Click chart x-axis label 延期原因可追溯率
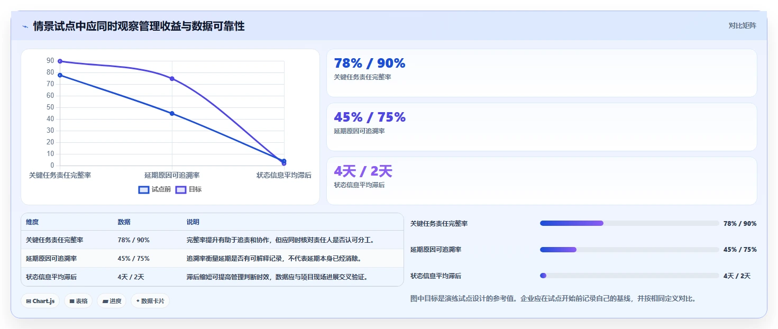 tap(172, 175)
